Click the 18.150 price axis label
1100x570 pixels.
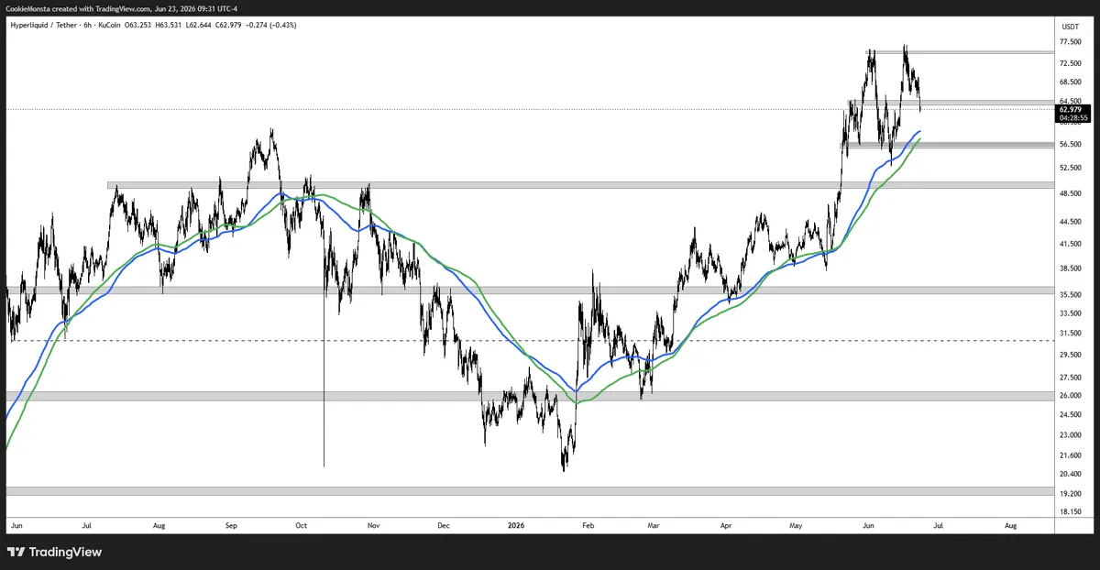coord(1070,511)
